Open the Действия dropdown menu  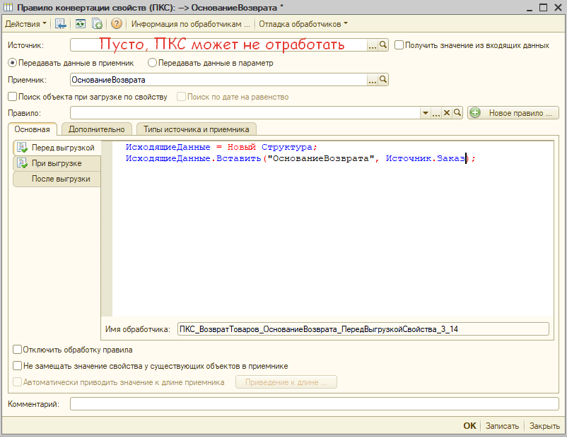click(x=25, y=24)
